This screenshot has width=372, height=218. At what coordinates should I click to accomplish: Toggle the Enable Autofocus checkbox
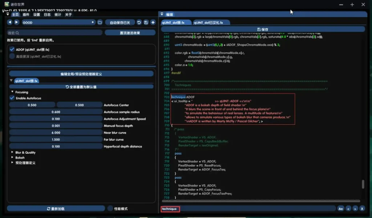pos(12,98)
